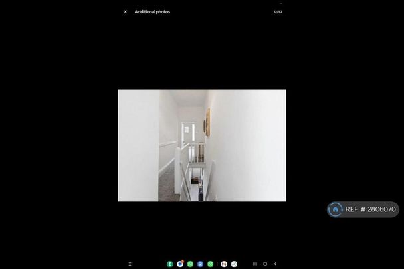Open the WhatsApp icon beside Gmail

click(x=211, y=264)
